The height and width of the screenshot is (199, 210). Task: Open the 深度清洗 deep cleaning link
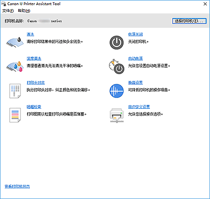pyautogui.click(x=34, y=59)
